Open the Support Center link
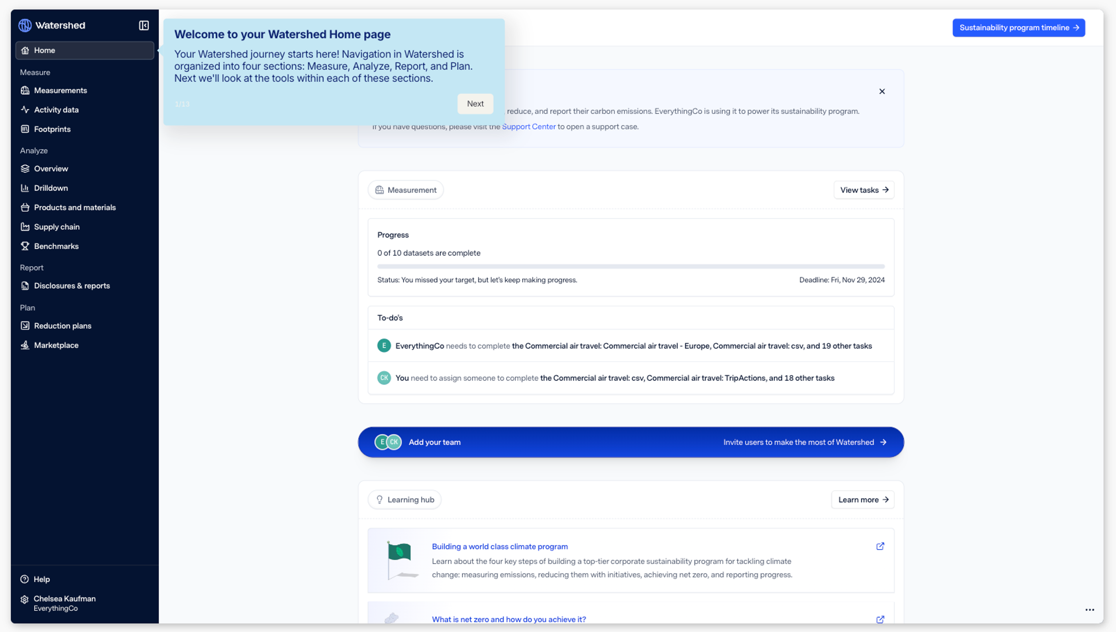The width and height of the screenshot is (1116, 632). coord(529,127)
